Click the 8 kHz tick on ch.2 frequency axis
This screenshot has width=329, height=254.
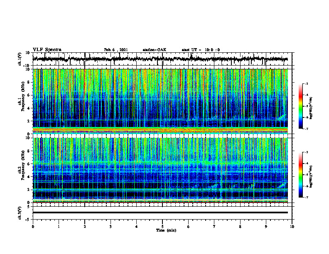[x=29, y=151]
